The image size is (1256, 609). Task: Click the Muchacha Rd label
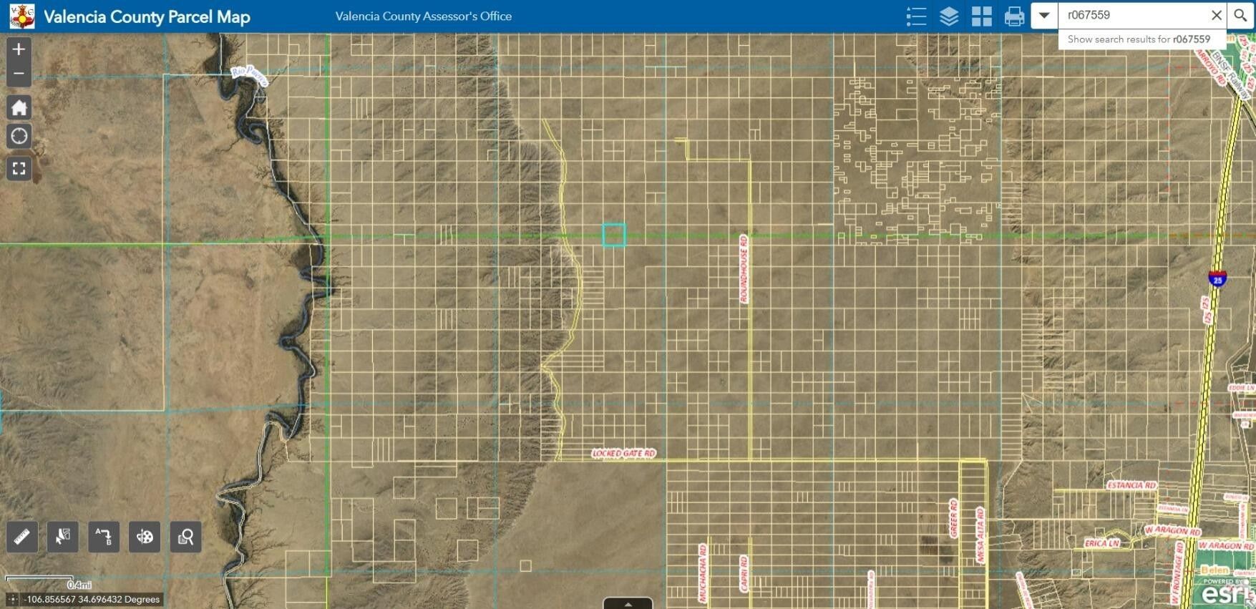click(x=703, y=573)
